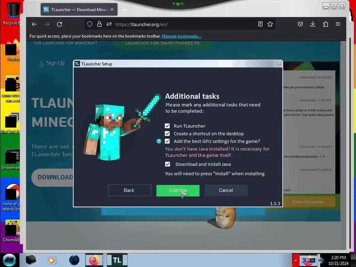The width and height of the screenshot is (356, 267).
Task: Select the TLauncher browser tab
Action: coord(79,9)
